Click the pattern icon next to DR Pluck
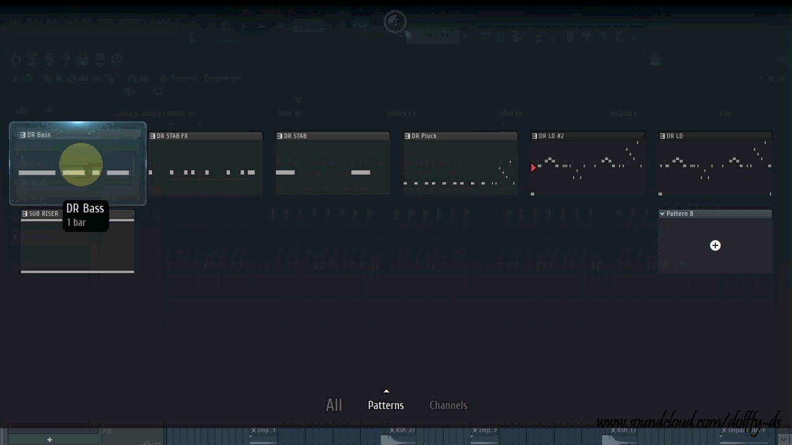Image resolution: width=792 pixels, height=445 pixels. coord(407,136)
